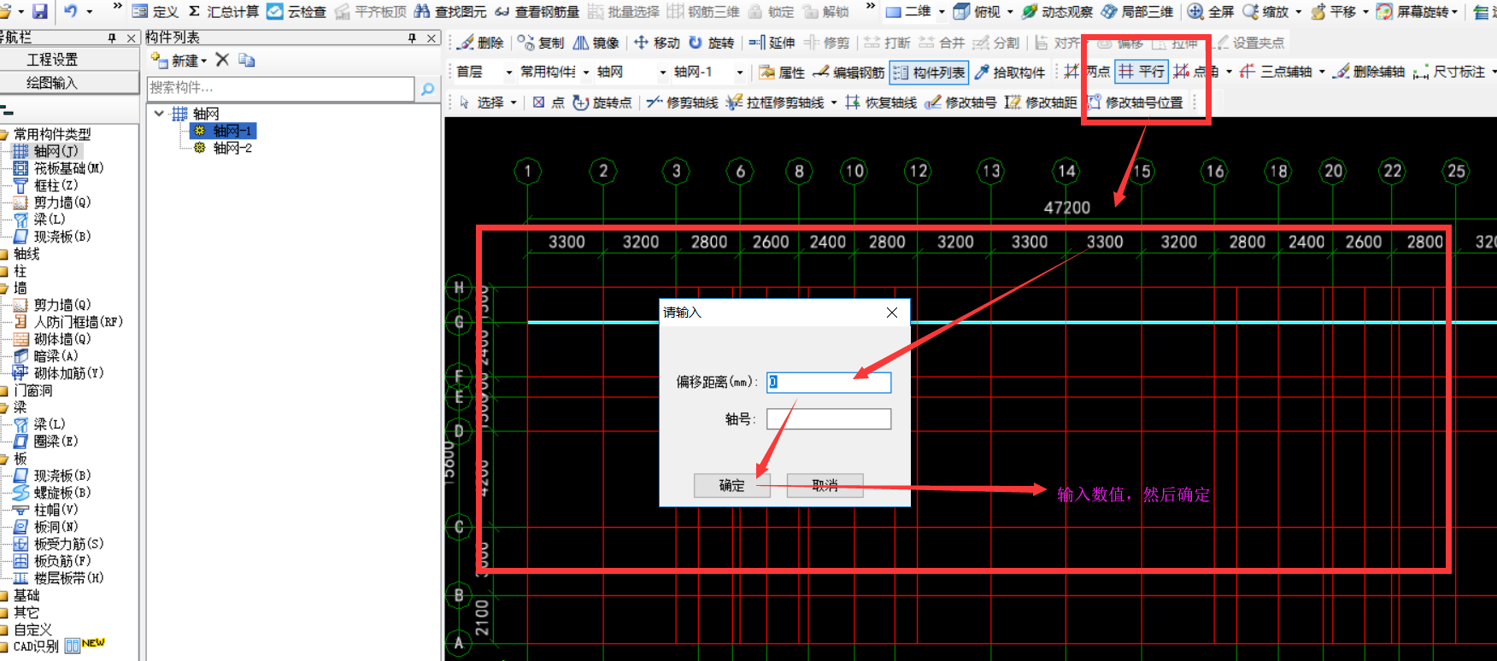
Task: Click 移动 move tool
Action: point(656,43)
